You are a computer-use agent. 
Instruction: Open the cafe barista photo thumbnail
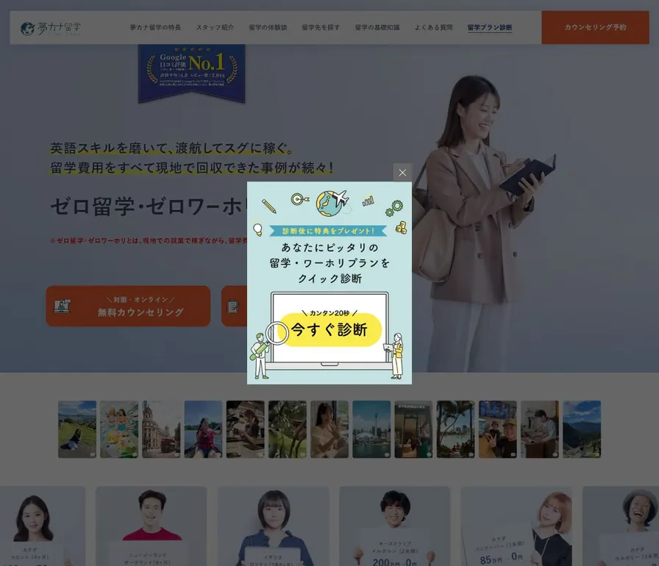(245, 429)
